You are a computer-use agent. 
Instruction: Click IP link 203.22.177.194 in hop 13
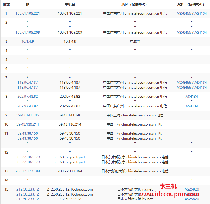click(x=28, y=171)
